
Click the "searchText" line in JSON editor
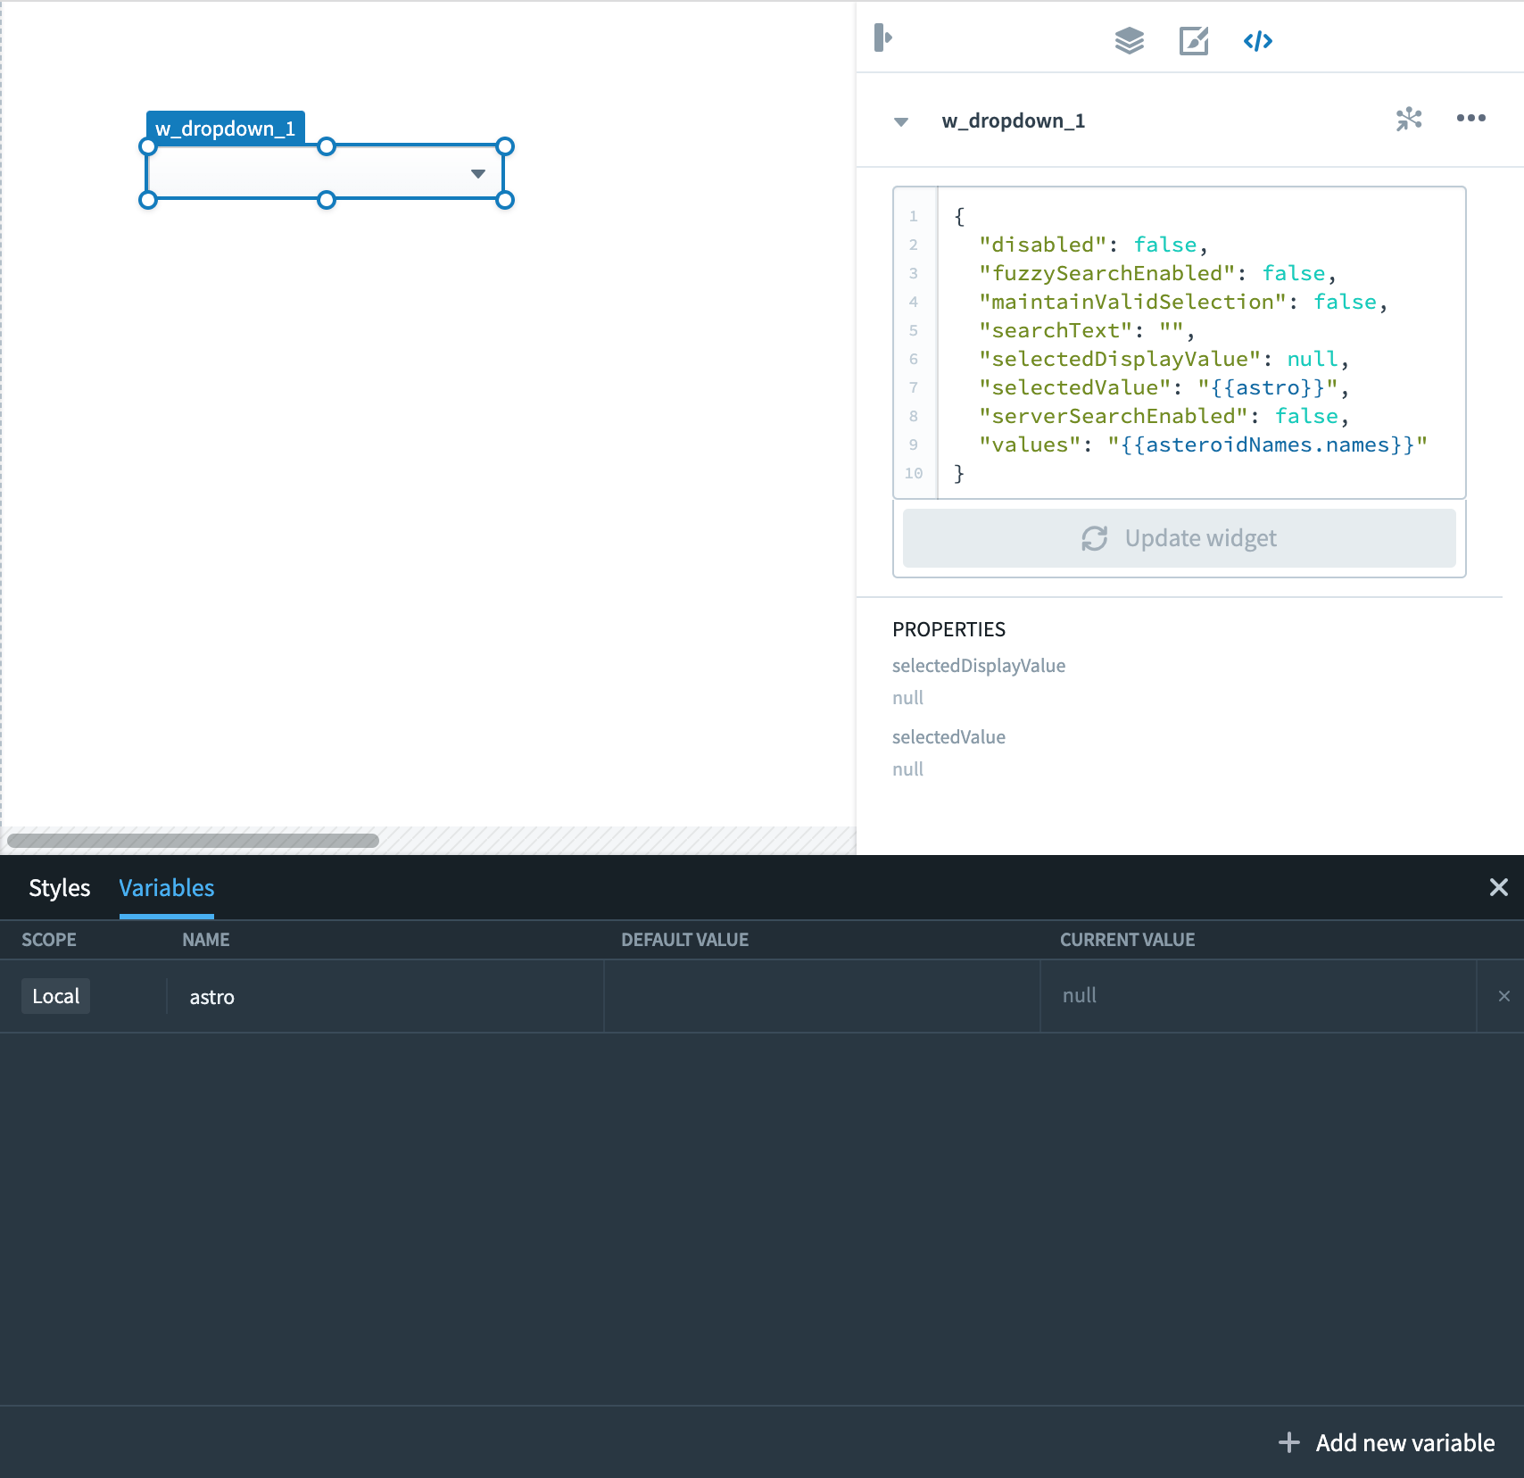[1087, 330]
